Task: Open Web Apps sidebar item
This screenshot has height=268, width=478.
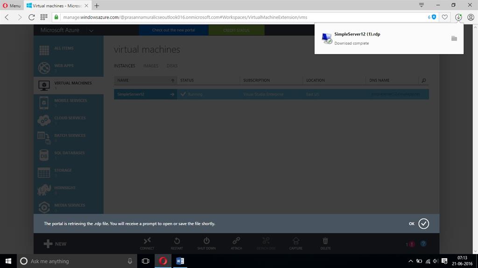Action: [69, 67]
